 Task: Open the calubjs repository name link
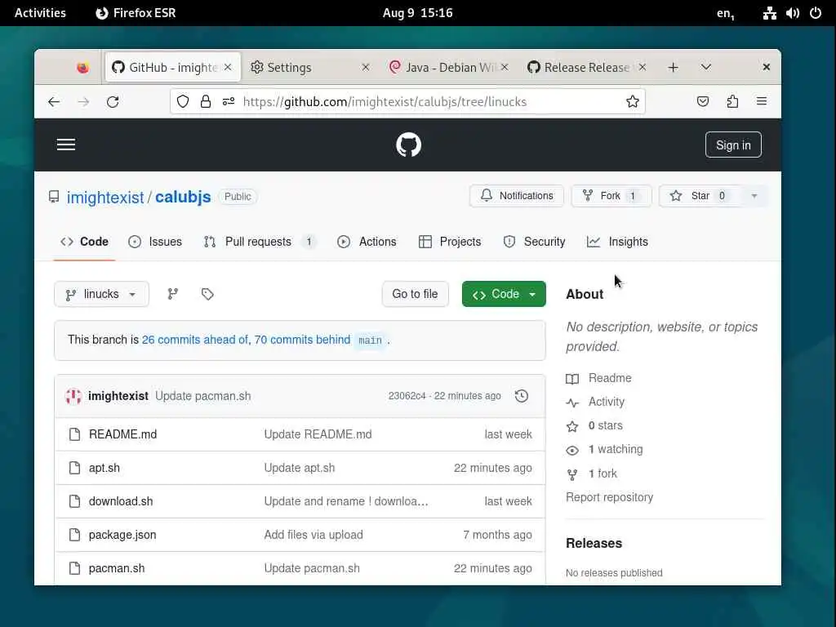point(183,197)
